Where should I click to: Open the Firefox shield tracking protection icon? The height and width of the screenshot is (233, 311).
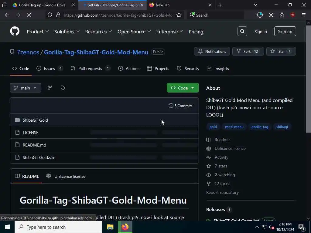(50, 15)
